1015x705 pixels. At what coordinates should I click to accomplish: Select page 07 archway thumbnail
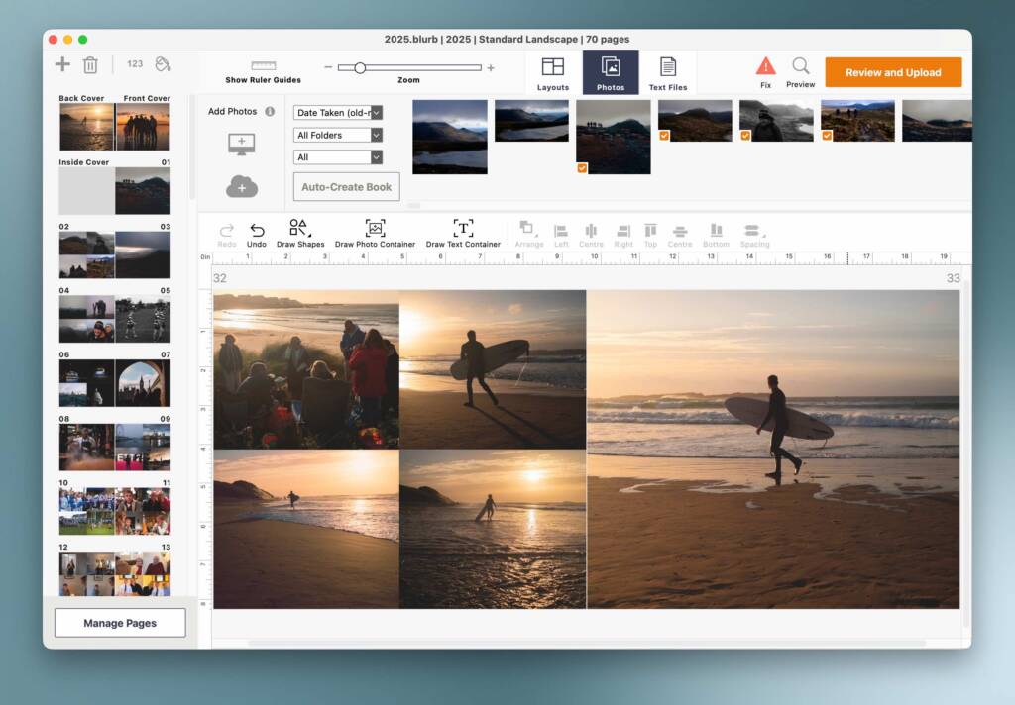pyautogui.click(x=143, y=383)
